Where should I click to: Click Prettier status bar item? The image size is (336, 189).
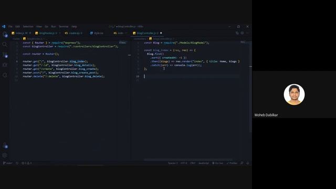(232, 163)
